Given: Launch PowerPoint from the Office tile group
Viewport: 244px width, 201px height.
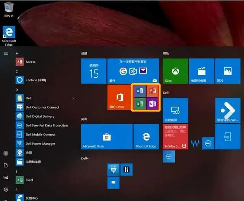Looking at the screenshot, I should 152,91.
